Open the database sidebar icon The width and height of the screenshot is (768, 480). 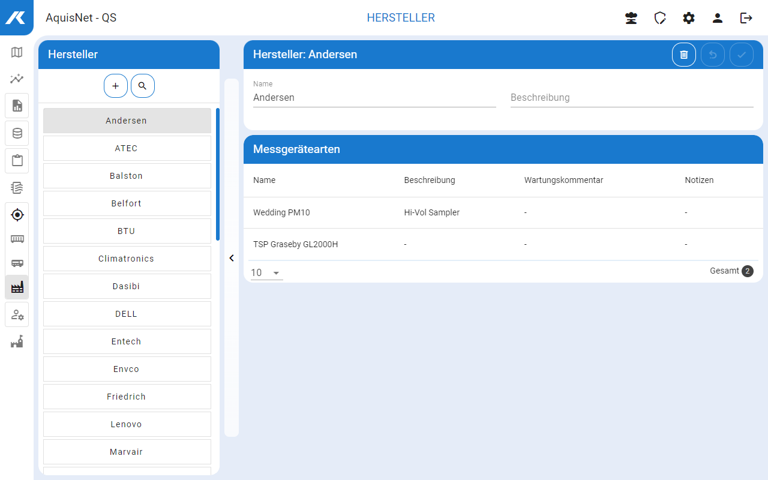[x=17, y=133]
